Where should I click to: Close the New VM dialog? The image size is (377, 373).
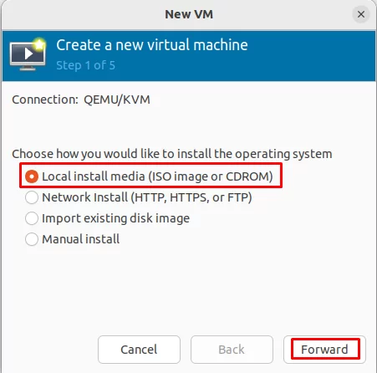[361, 14]
